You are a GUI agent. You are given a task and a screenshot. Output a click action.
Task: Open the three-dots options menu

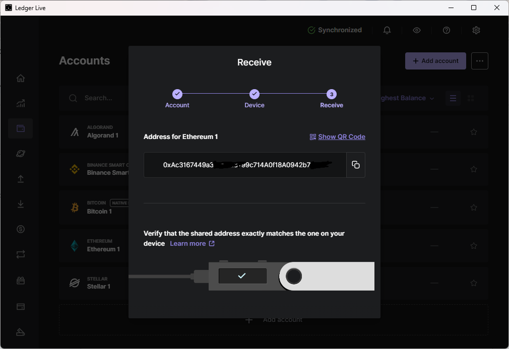pos(479,61)
